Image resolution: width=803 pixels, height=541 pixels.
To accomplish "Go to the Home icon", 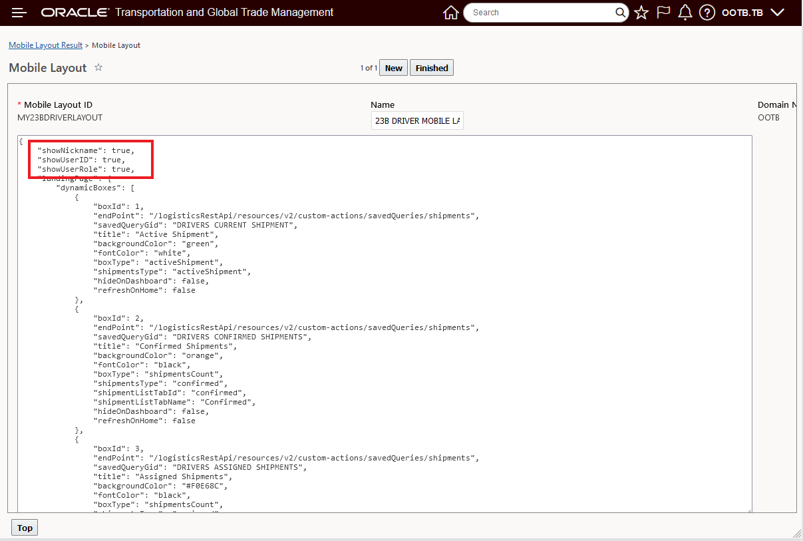I will [x=451, y=13].
